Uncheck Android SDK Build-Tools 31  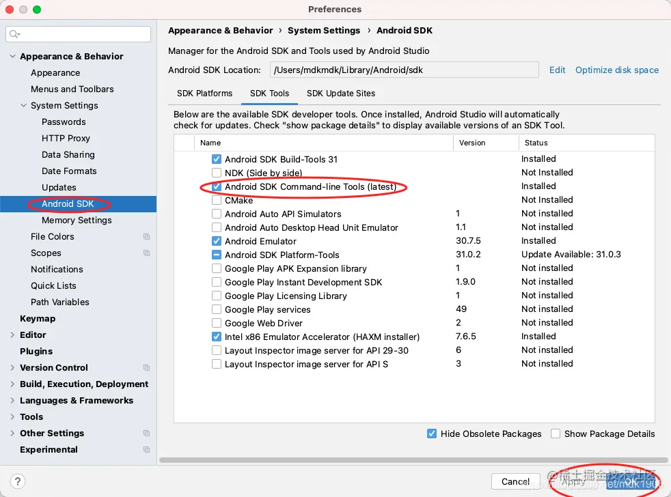[x=217, y=159]
